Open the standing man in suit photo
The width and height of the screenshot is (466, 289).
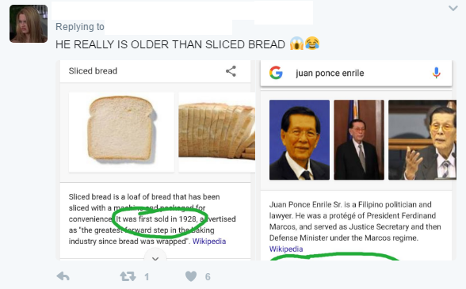[x=359, y=140]
